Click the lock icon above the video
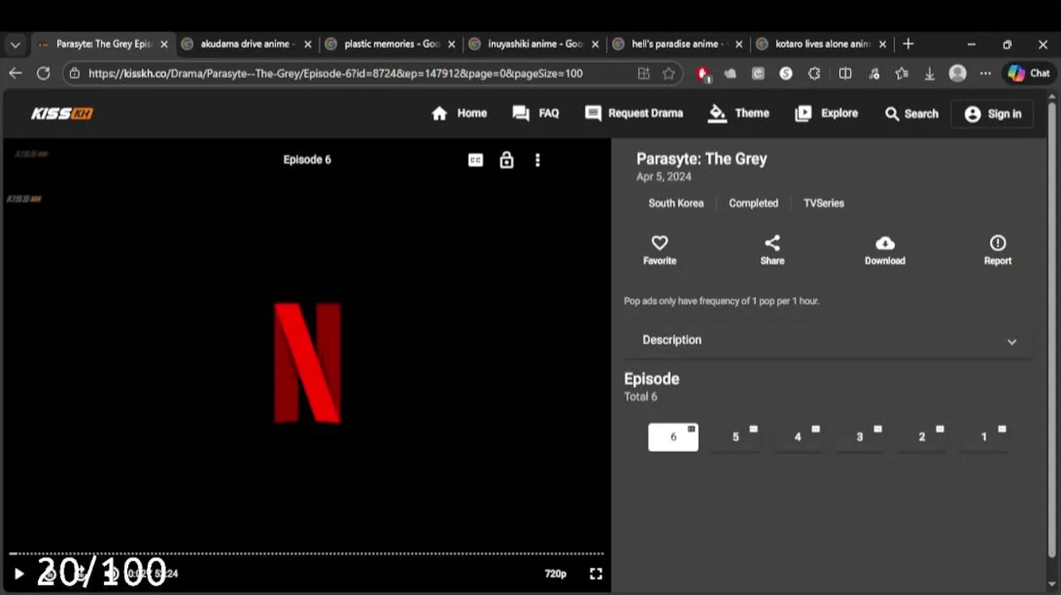1061x595 pixels. 507,159
